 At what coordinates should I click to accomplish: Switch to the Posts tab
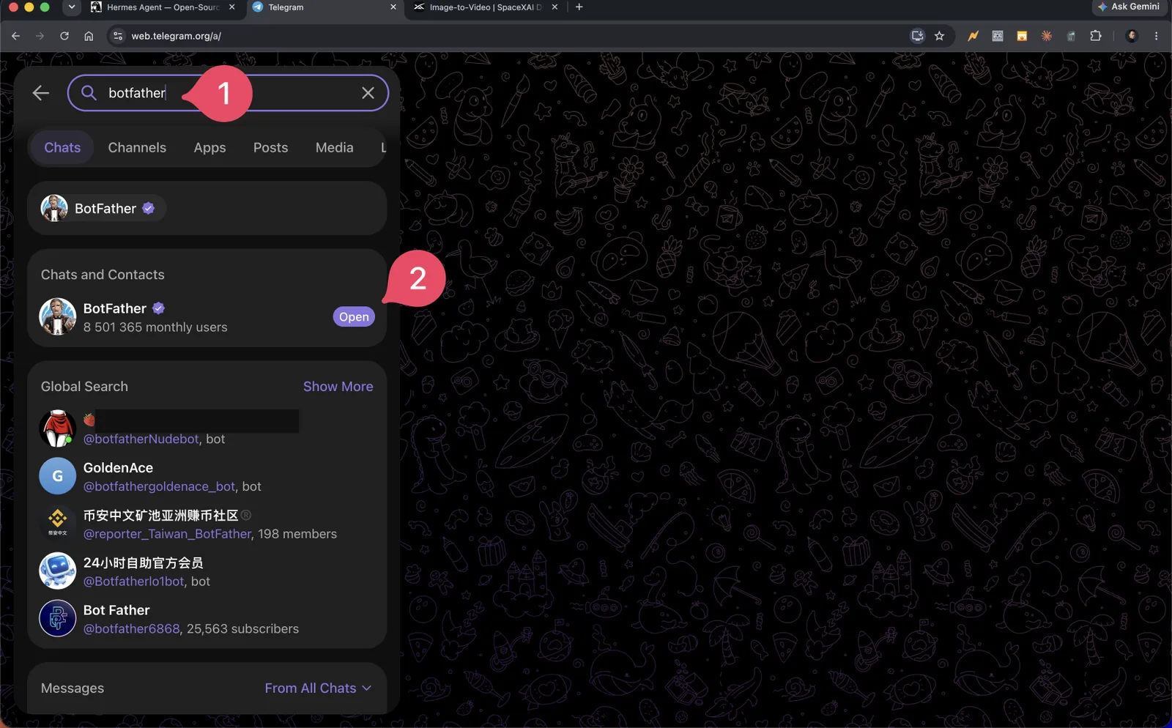coord(270,148)
